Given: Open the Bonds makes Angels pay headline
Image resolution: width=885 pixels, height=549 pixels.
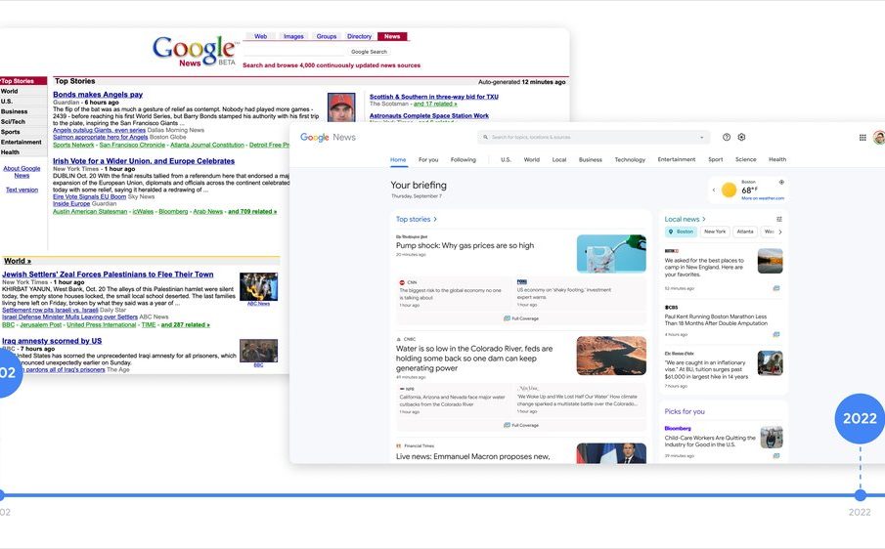Looking at the screenshot, I should pos(98,94).
